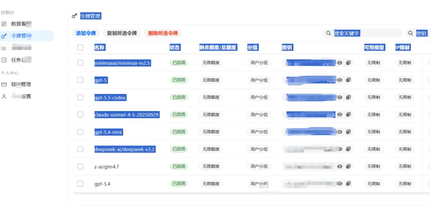The width and height of the screenshot is (430, 207).
Task: Click the 复制所选令牌 button
Action: [x=122, y=33]
